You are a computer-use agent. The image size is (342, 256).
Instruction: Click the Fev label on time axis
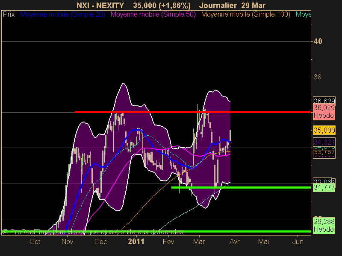point(168,241)
